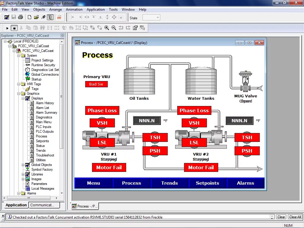Click the Align Left toolbar icon
Screen dimensions: 304x228
tap(72, 18)
